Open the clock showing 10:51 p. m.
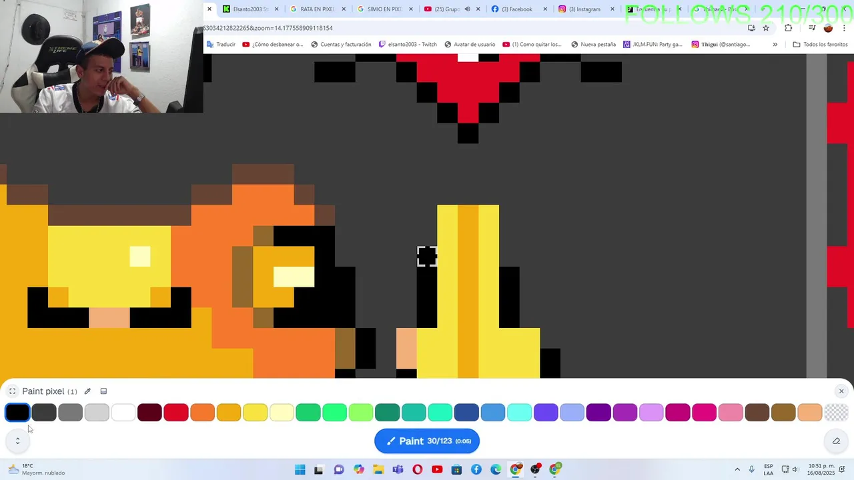 pyautogui.click(x=821, y=469)
